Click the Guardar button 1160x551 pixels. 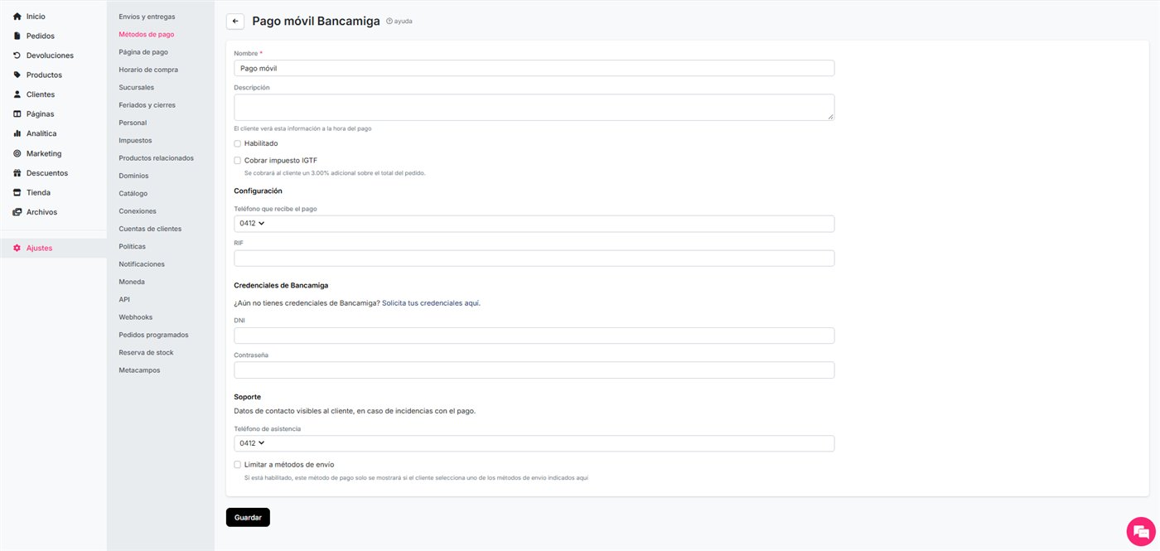[248, 517]
